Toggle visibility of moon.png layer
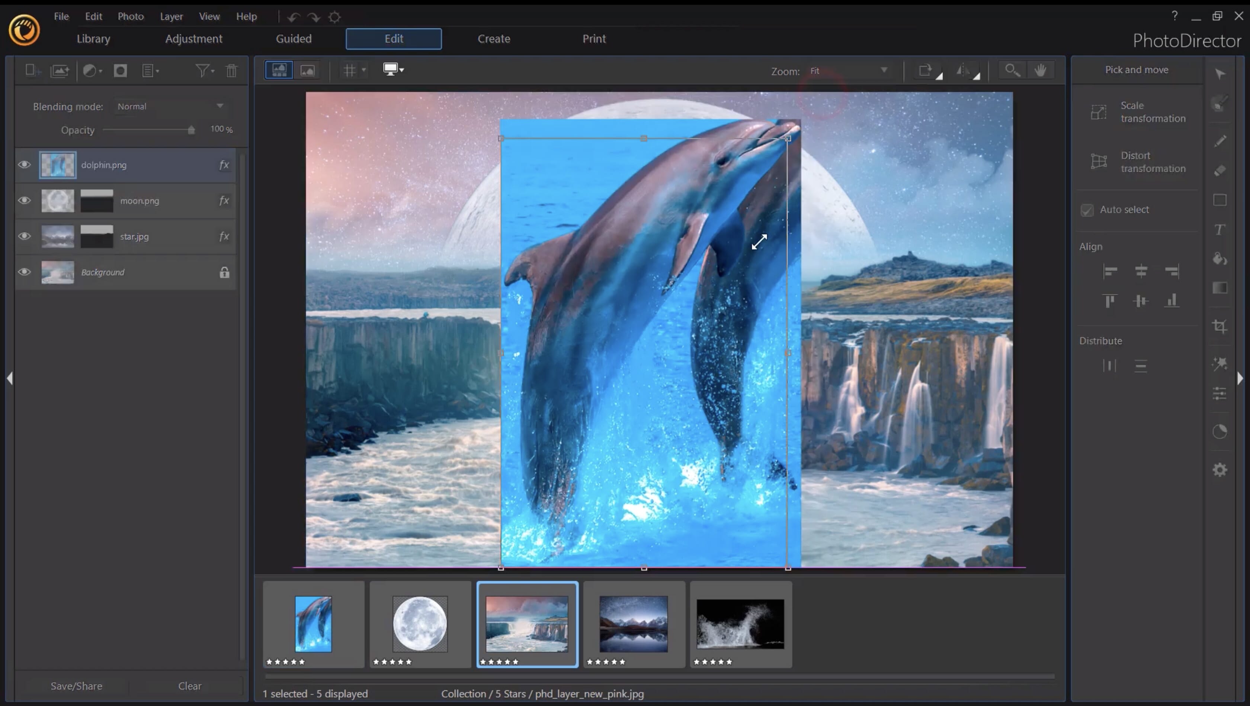Viewport: 1250px width, 706px height. pyautogui.click(x=23, y=200)
